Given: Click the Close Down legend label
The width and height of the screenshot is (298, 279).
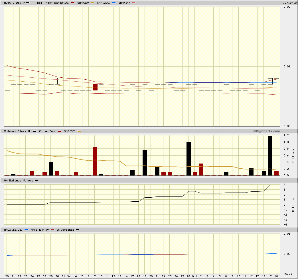Looking at the screenshot, I should (48, 131).
